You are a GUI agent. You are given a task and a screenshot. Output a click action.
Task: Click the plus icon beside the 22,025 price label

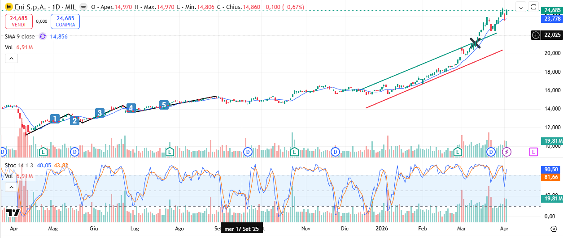point(536,35)
